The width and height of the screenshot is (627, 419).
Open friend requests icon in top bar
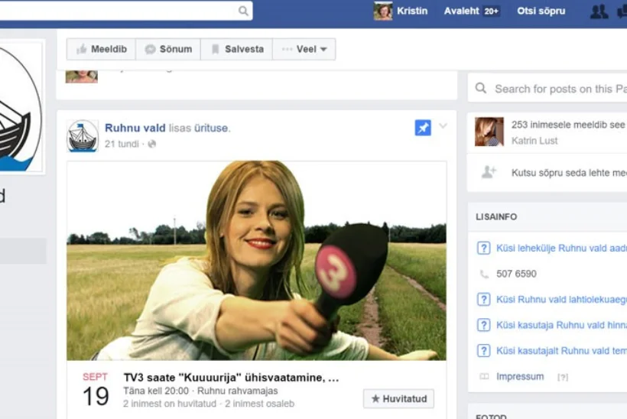599,11
